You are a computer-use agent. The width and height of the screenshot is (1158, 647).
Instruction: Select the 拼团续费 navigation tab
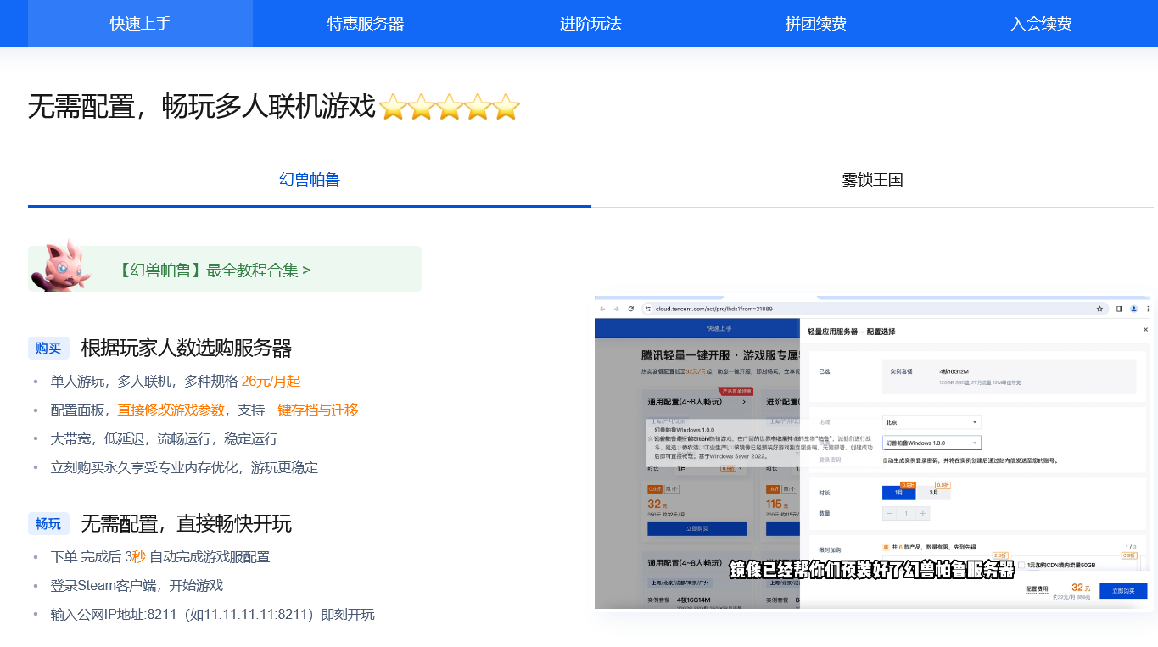[x=816, y=24]
